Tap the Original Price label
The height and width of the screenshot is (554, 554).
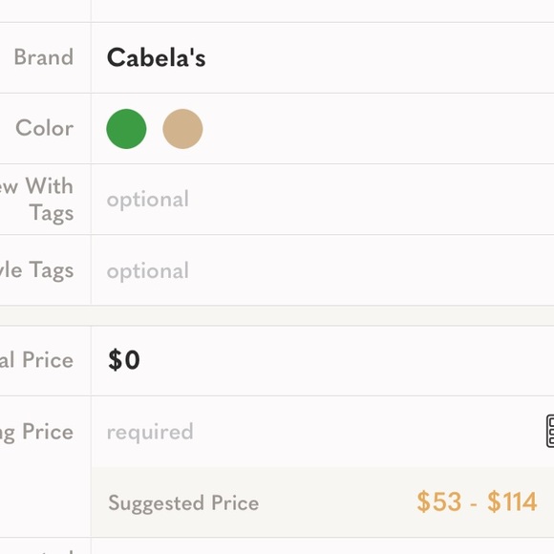tap(36, 360)
